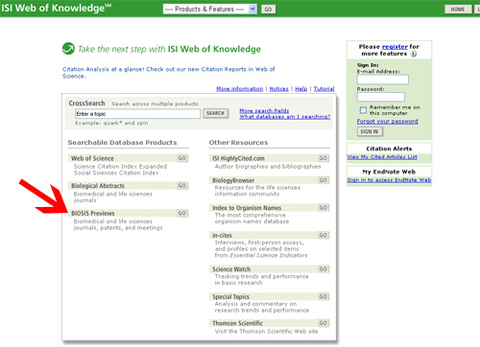Select the ISI HighlyCited.com heading
The height and width of the screenshot is (347, 480).
(x=239, y=158)
